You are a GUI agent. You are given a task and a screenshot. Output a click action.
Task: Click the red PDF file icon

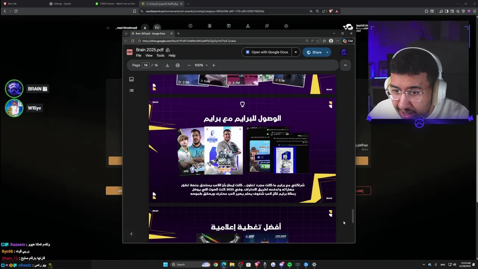pos(130,52)
